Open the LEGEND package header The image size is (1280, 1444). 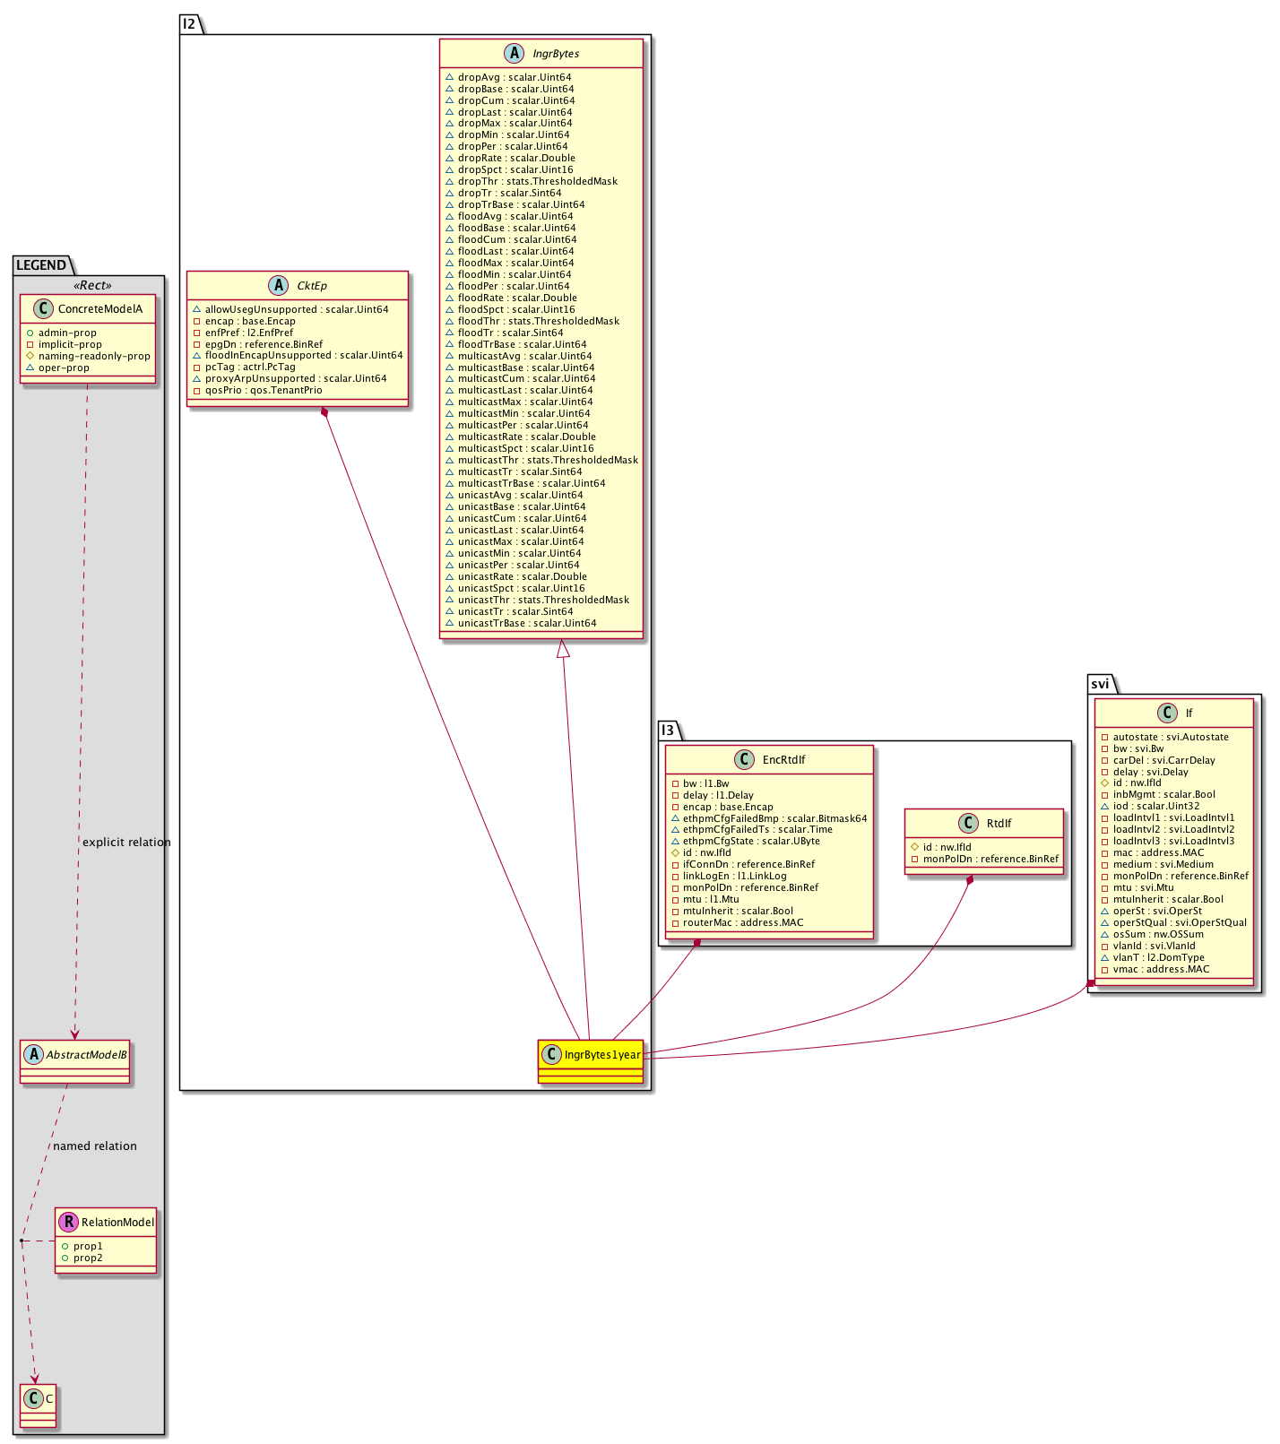coord(41,265)
